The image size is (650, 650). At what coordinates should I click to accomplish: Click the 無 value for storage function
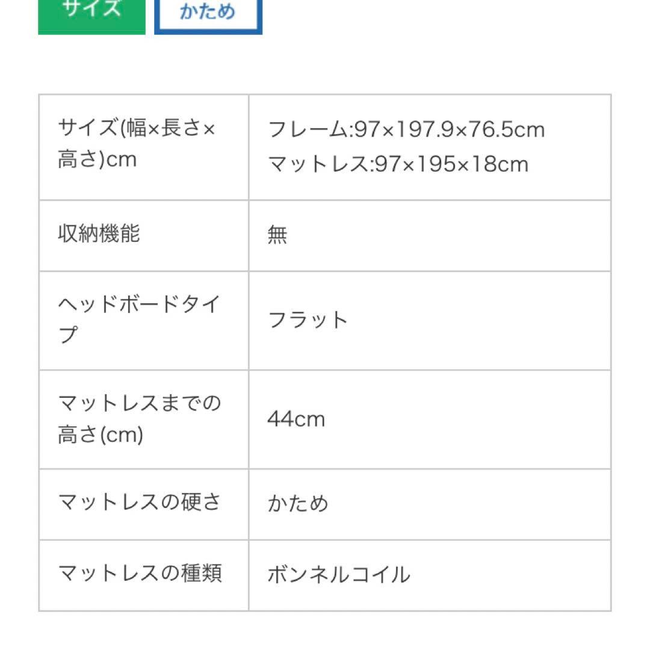coord(277,235)
